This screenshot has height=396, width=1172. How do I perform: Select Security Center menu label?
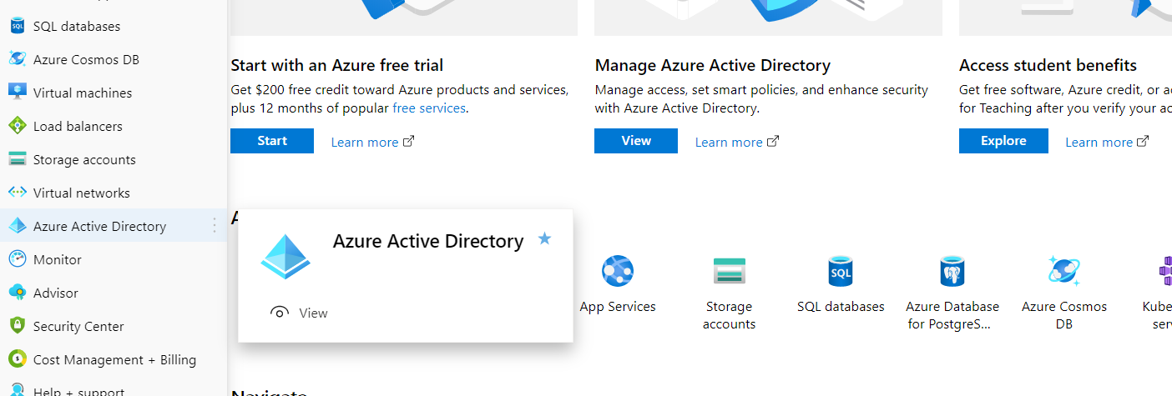pos(78,326)
